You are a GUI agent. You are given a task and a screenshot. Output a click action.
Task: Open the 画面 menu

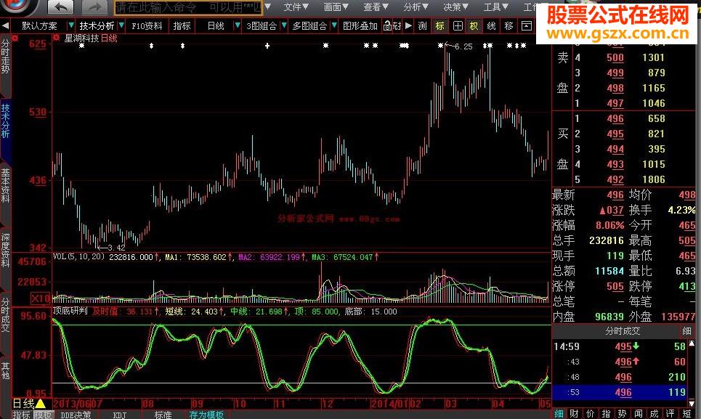(336, 7)
